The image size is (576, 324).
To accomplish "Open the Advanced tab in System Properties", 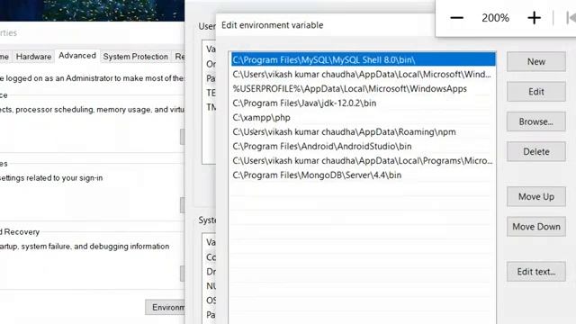I will point(77,56).
